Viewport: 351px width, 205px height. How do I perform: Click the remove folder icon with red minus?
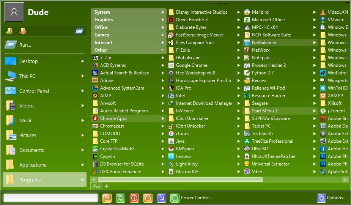tap(22, 31)
